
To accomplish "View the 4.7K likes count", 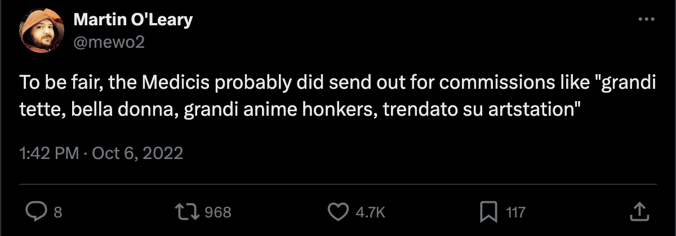I will (370, 212).
